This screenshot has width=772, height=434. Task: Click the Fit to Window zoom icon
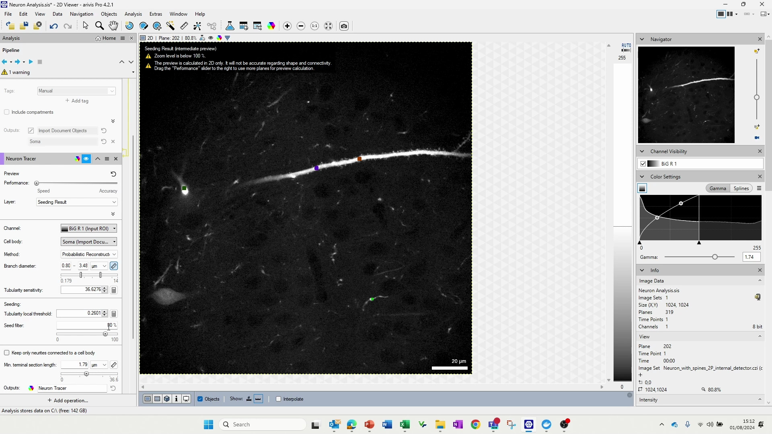329,26
